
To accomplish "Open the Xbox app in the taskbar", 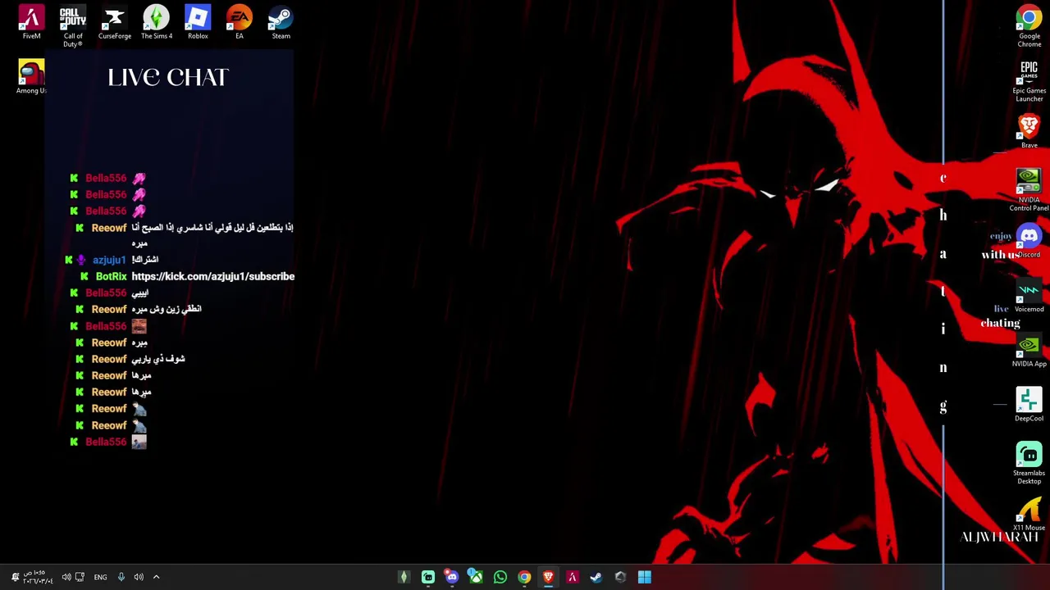I will 476,577.
